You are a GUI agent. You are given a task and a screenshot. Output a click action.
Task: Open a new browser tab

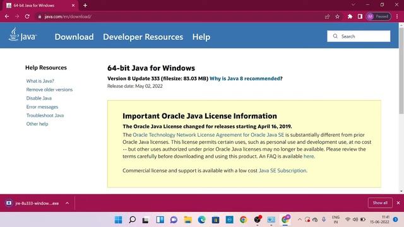coord(85,5)
